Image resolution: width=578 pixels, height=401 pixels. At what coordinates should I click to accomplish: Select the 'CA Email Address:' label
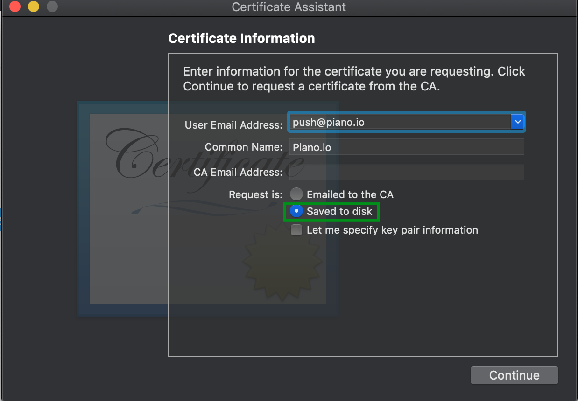pyautogui.click(x=238, y=172)
